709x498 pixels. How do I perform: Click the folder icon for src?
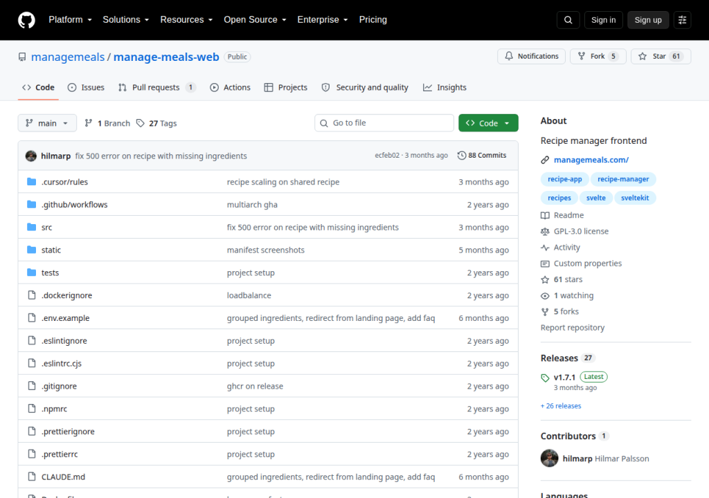(x=32, y=227)
